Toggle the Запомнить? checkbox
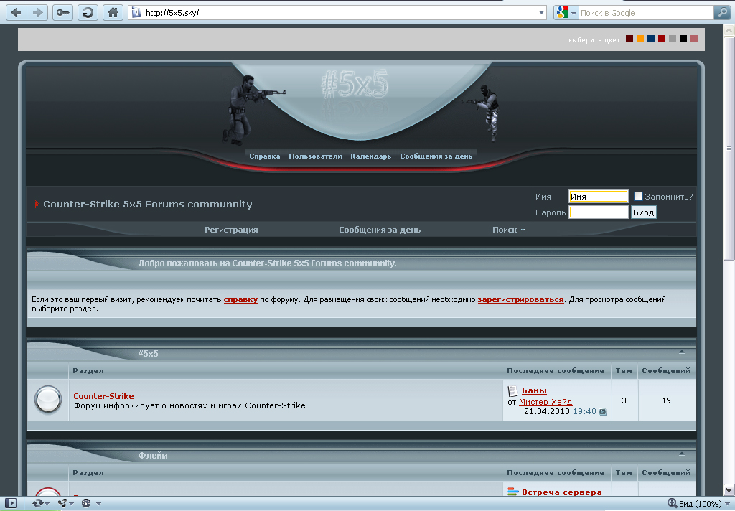The width and height of the screenshot is (735, 511). 638,197
